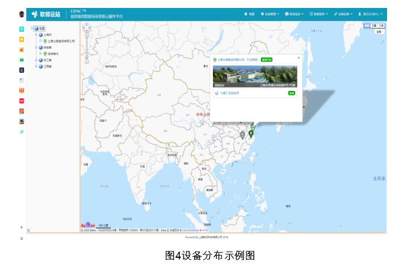Viewport: 407px width, 268px height.
Task: Click the teal circle icon atop sidebar
Action: [x=22, y=29]
